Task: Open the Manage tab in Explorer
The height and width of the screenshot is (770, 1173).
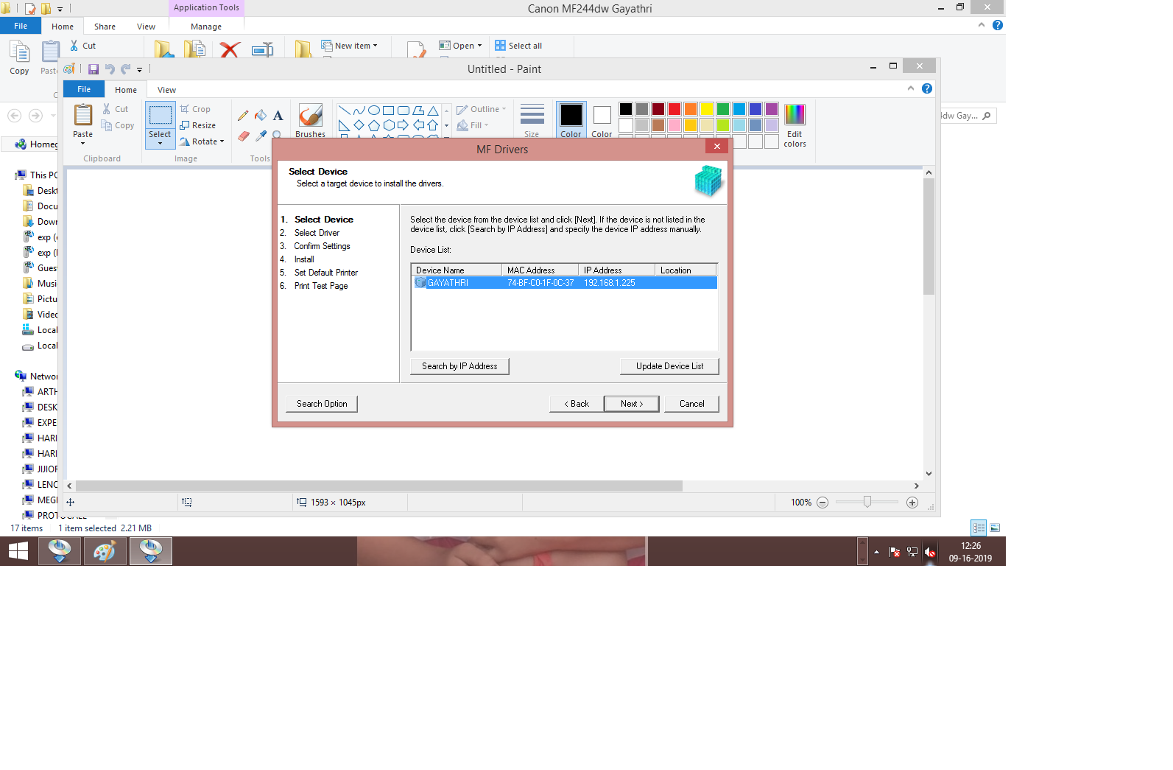Action: click(x=206, y=27)
